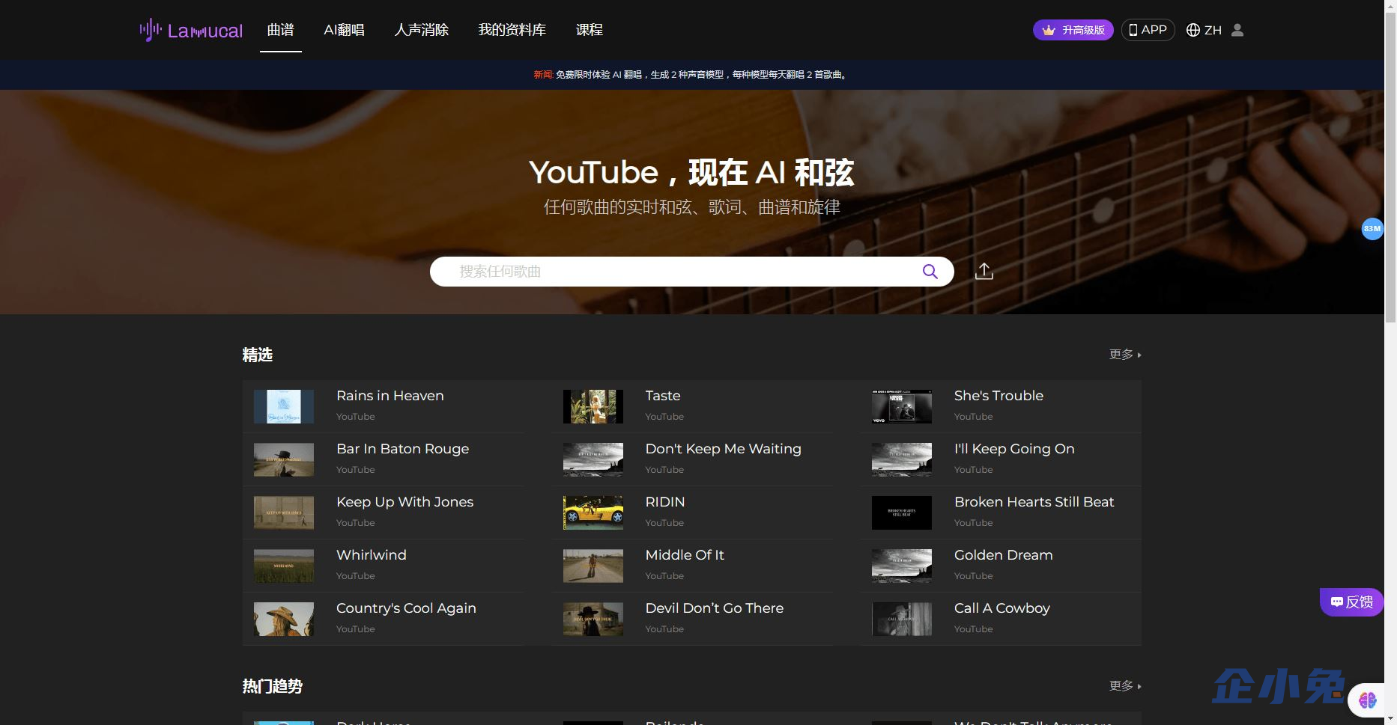Switch to the AI翻唱 tab
Image resolution: width=1397 pixels, height=725 pixels.
pyautogui.click(x=344, y=30)
